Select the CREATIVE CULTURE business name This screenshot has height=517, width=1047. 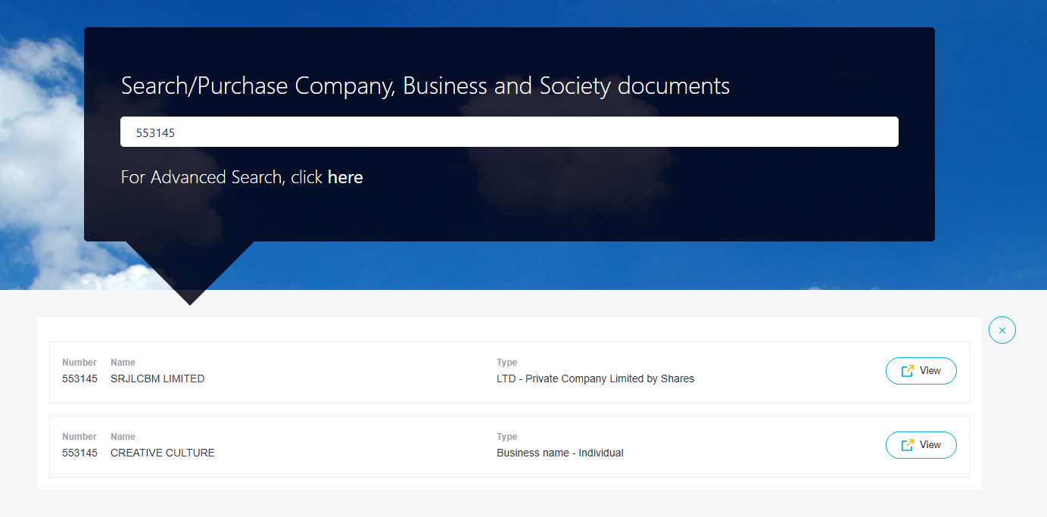[x=163, y=453]
